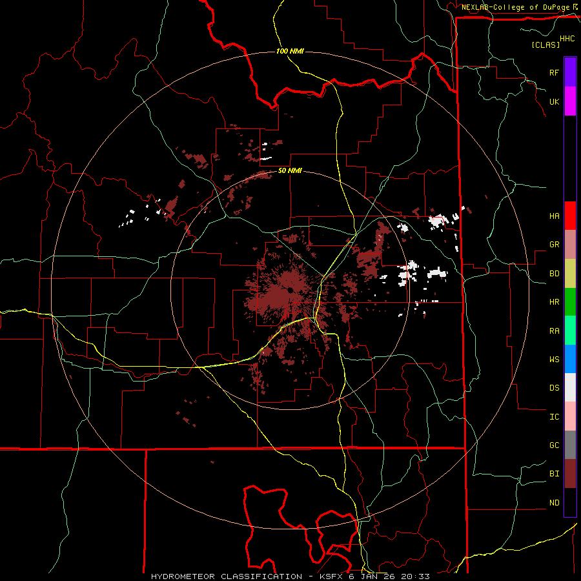The width and height of the screenshot is (581, 581).
Task: Choose the WS blue legend swatch
Action: click(570, 359)
